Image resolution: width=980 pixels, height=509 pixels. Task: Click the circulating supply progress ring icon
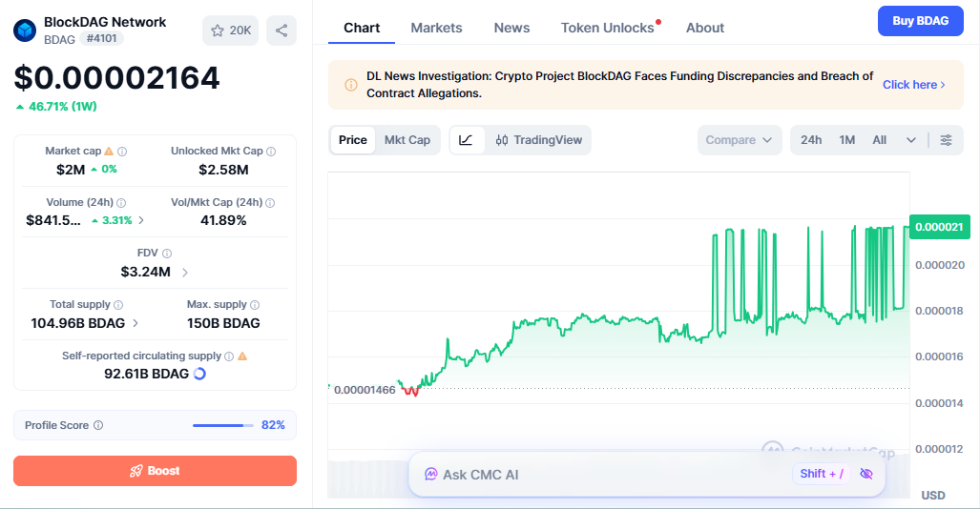click(200, 374)
